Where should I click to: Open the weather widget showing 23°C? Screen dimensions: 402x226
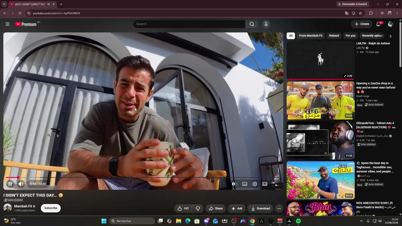12,221
